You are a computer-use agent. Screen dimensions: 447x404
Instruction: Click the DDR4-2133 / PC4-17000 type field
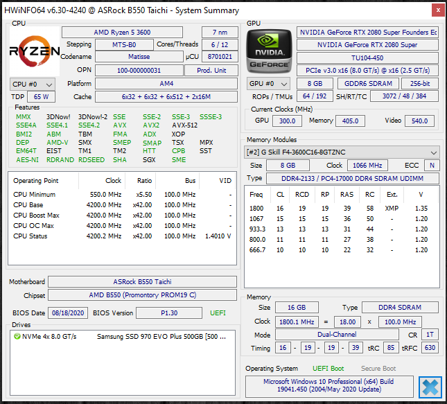pyautogui.click(x=352, y=179)
